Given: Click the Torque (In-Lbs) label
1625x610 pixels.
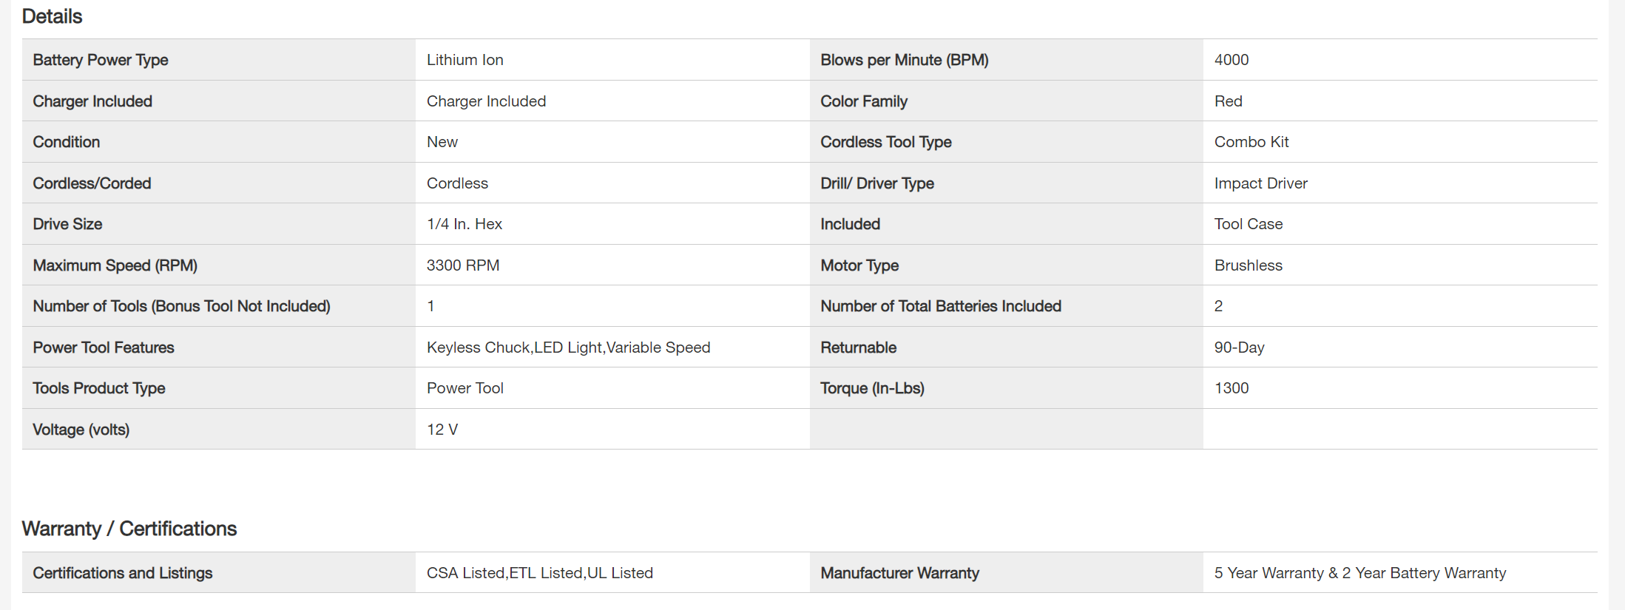Looking at the screenshot, I should [x=872, y=388].
